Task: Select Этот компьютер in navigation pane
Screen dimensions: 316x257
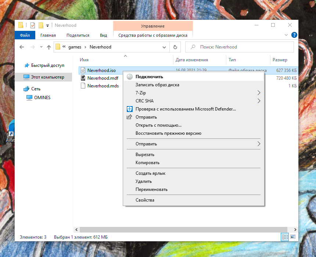Action: pos(43,77)
